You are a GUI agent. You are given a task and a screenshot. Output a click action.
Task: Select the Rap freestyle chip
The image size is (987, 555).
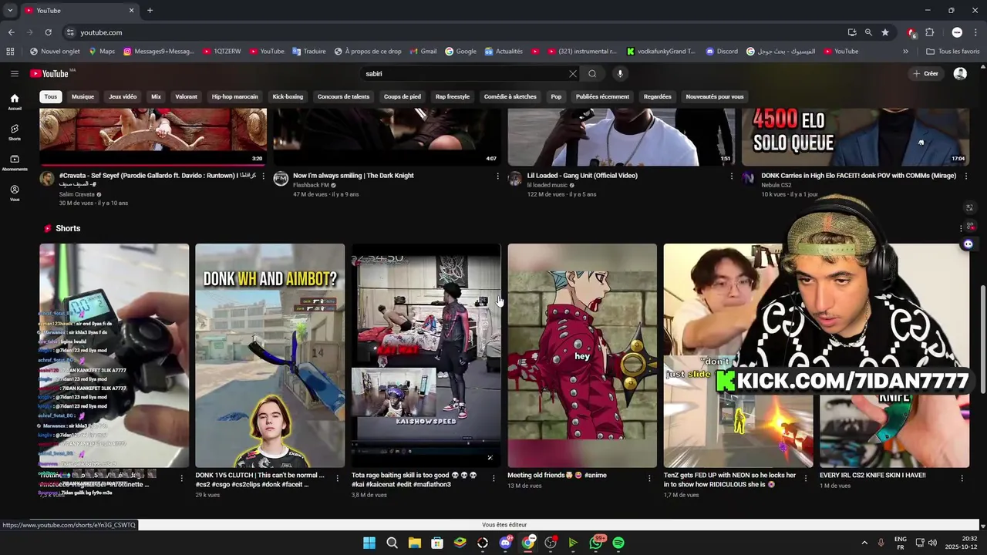point(452,96)
